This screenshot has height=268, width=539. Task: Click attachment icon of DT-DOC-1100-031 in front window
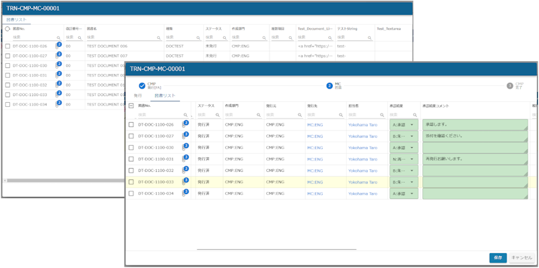tap(185, 159)
